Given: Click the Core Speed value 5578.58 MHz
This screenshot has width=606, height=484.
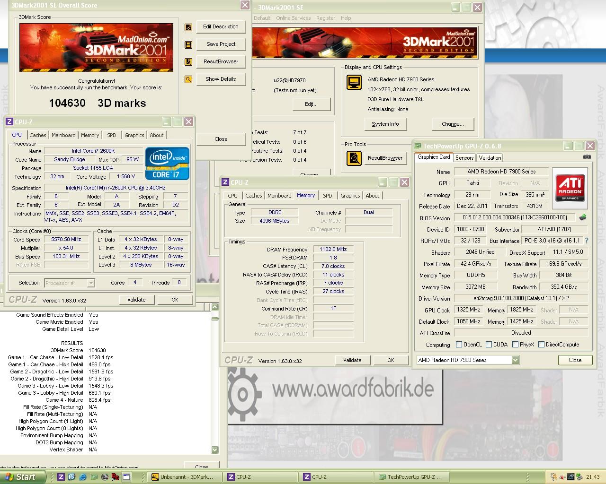Looking at the screenshot, I should 66,240.
